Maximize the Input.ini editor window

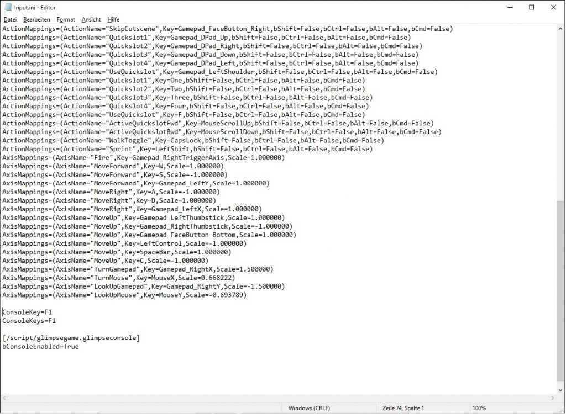tap(531, 7)
